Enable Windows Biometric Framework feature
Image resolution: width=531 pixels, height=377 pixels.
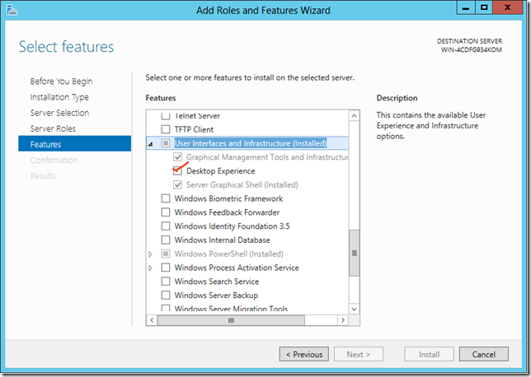click(x=166, y=198)
